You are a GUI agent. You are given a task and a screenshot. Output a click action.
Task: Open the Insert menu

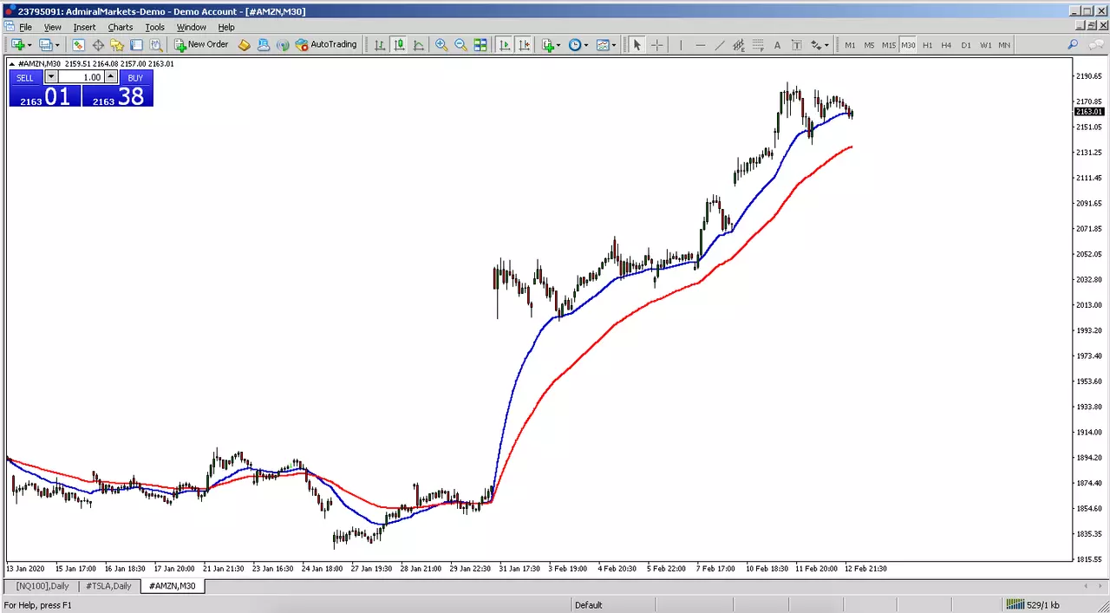[85, 27]
